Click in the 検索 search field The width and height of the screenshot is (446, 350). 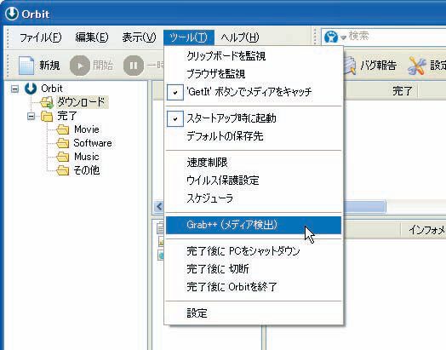point(397,37)
